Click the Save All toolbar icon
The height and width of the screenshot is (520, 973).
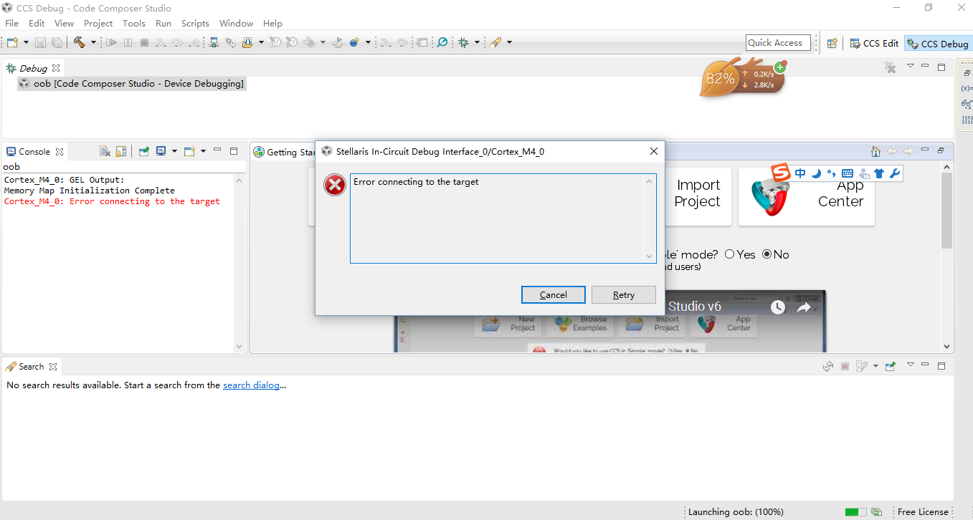(x=57, y=43)
